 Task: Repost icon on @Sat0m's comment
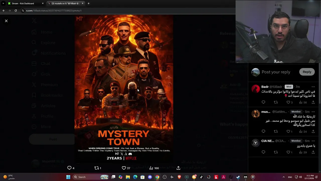(x=276, y=131)
